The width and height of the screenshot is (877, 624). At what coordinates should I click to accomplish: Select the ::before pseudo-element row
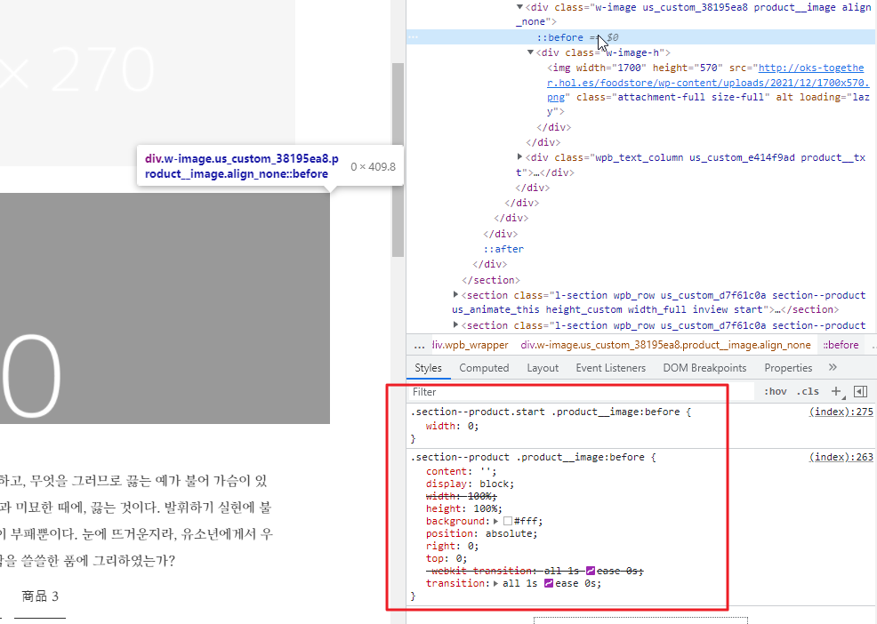pyautogui.click(x=641, y=37)
